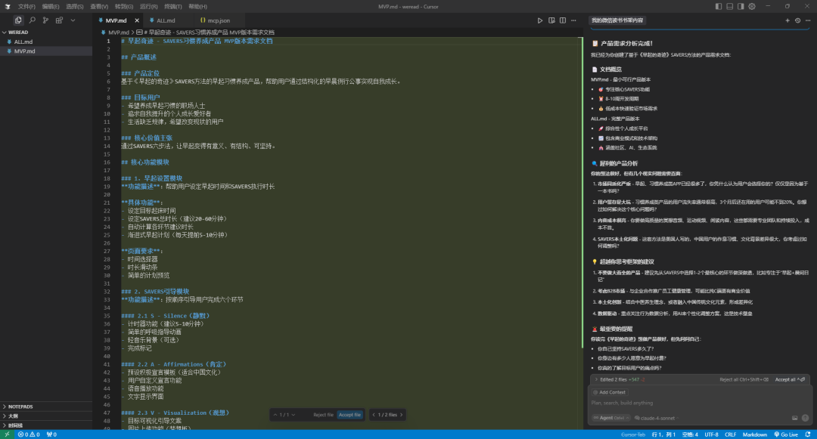The width and height of the screenshot is (817, 439).
Task: Click the send message arrow button
Action: pyautogui.click(x=805, y=418)
